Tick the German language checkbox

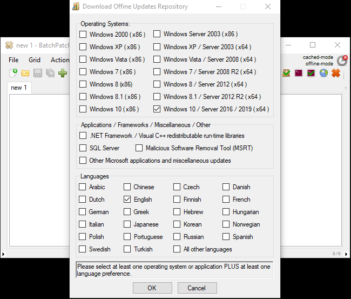click(83, 212)
